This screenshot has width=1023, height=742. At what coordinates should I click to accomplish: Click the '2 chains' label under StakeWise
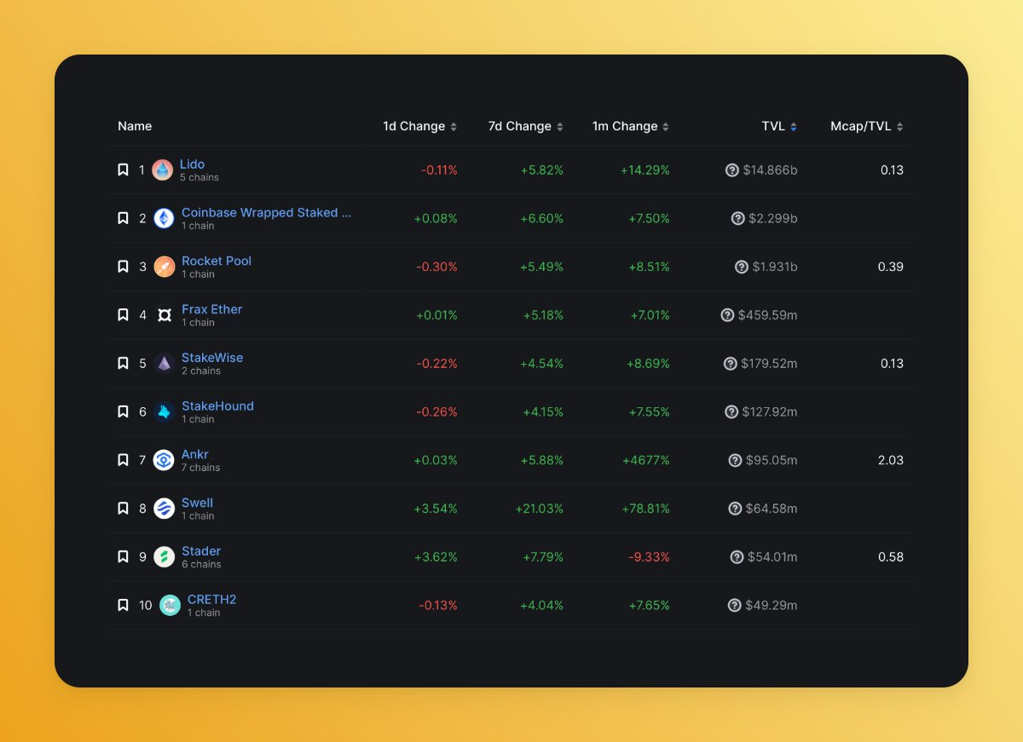pyautogui.click(x=201, y=371)
